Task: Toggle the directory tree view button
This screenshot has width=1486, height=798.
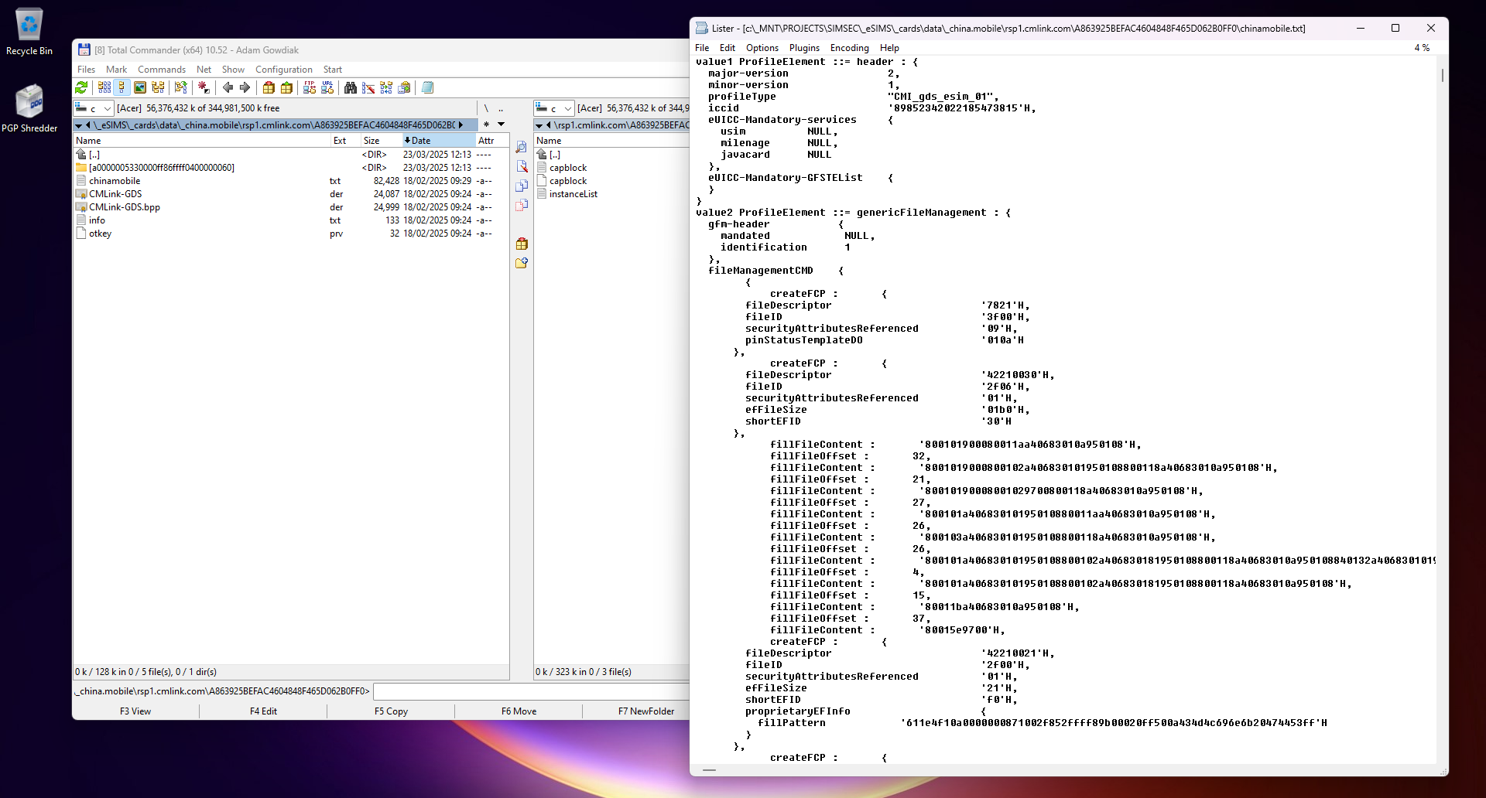Action: [x=158, y=88]
